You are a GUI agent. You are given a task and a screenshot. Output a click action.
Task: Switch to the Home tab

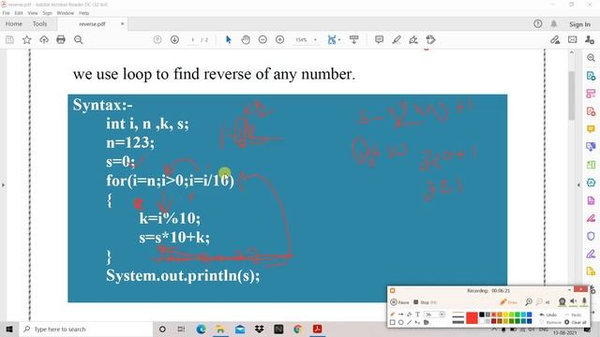point(14,23)
